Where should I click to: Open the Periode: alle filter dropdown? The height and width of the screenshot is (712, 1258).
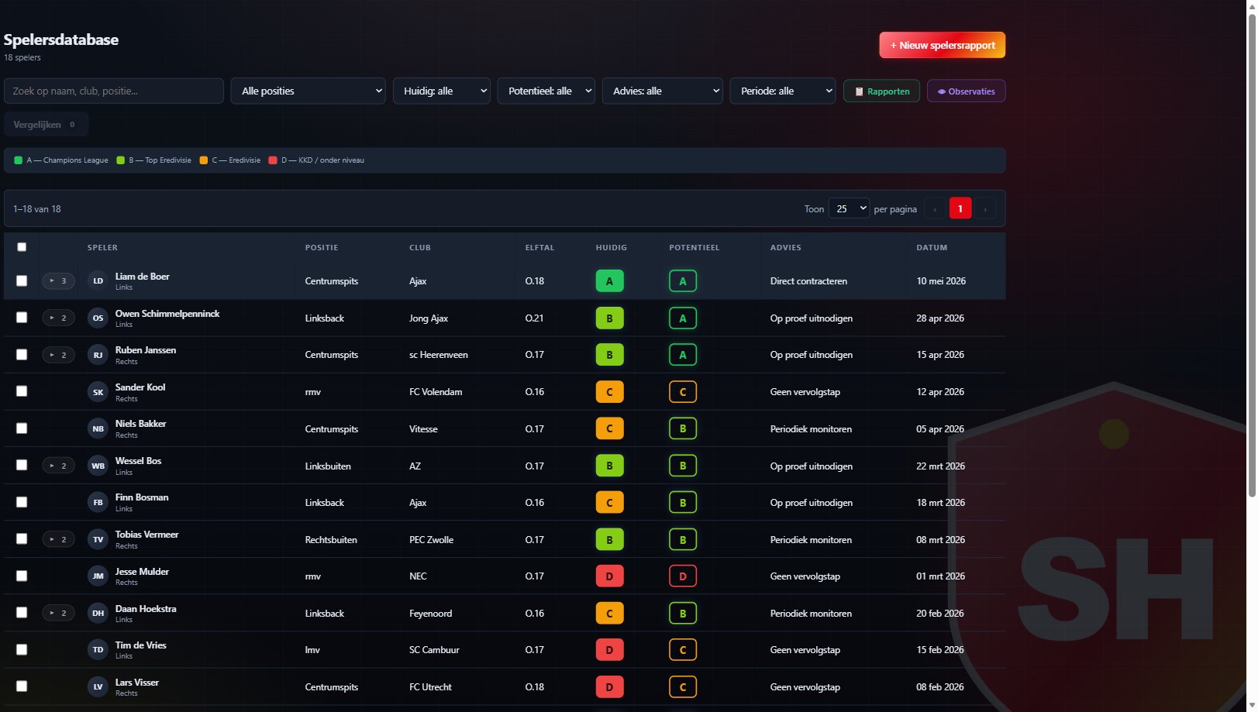(783, 91)
